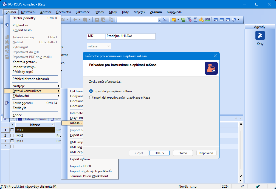Check the box in MK2 row
The height and width of the screenshot is (189, 276).
12,135
